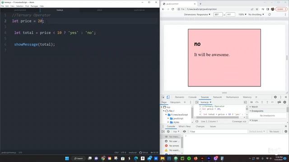The image size is (289, 162).
Task: Open the Performance tab in DevTools
Action: 232,97
